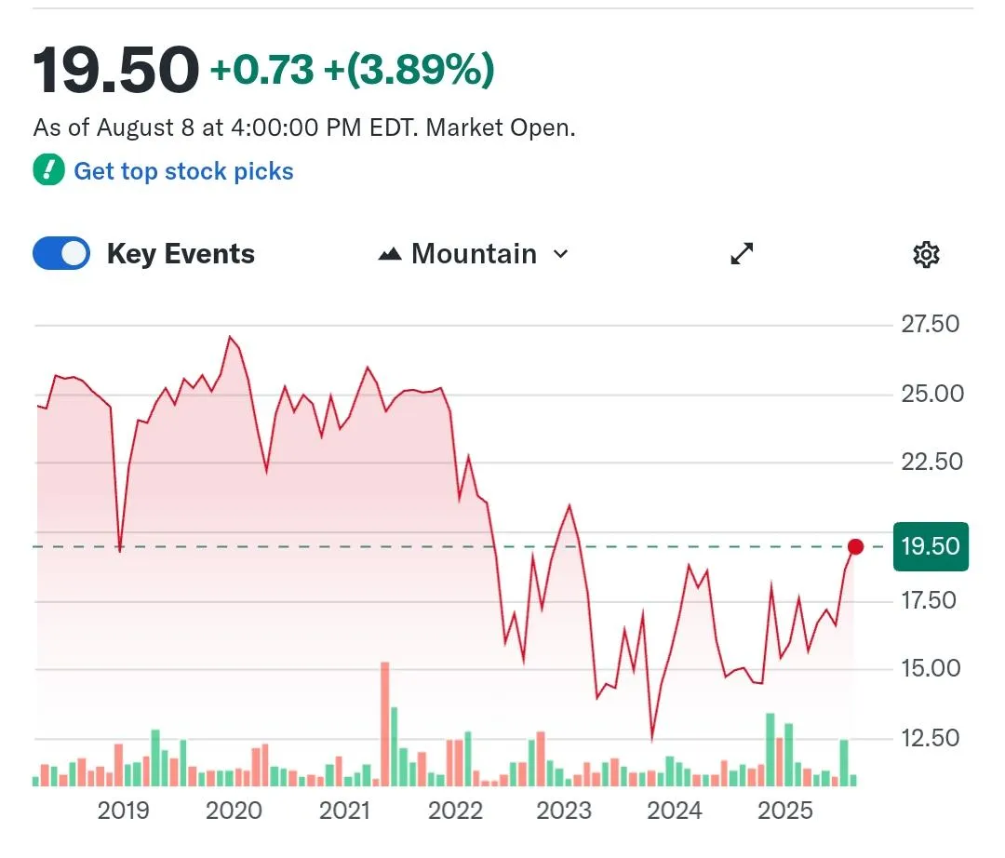1005x858 pixels.
Task: Select the 2022 label on time axis
Action: (455, 811)
